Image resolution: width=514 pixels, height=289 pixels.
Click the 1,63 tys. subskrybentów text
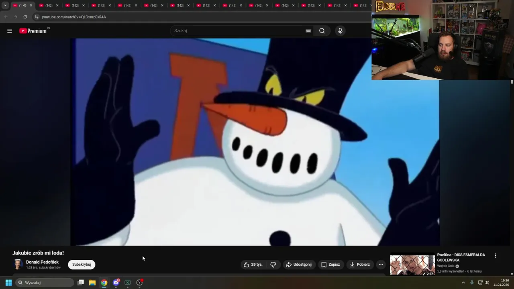[x=43, y=268]
